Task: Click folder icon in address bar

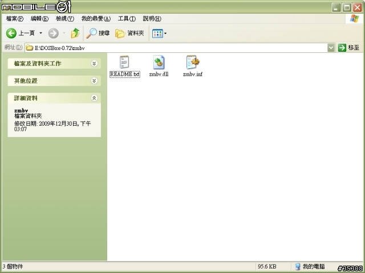Action: [29, 48]
